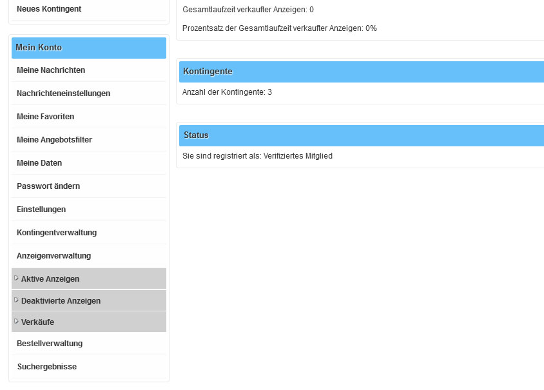Open Suchergebnisse
544x390 pixels.
tap(89, 367)
